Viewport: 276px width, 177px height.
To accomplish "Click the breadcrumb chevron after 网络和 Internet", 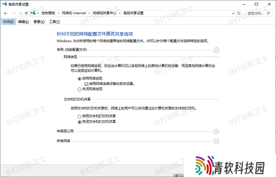I will click(89, 13).
